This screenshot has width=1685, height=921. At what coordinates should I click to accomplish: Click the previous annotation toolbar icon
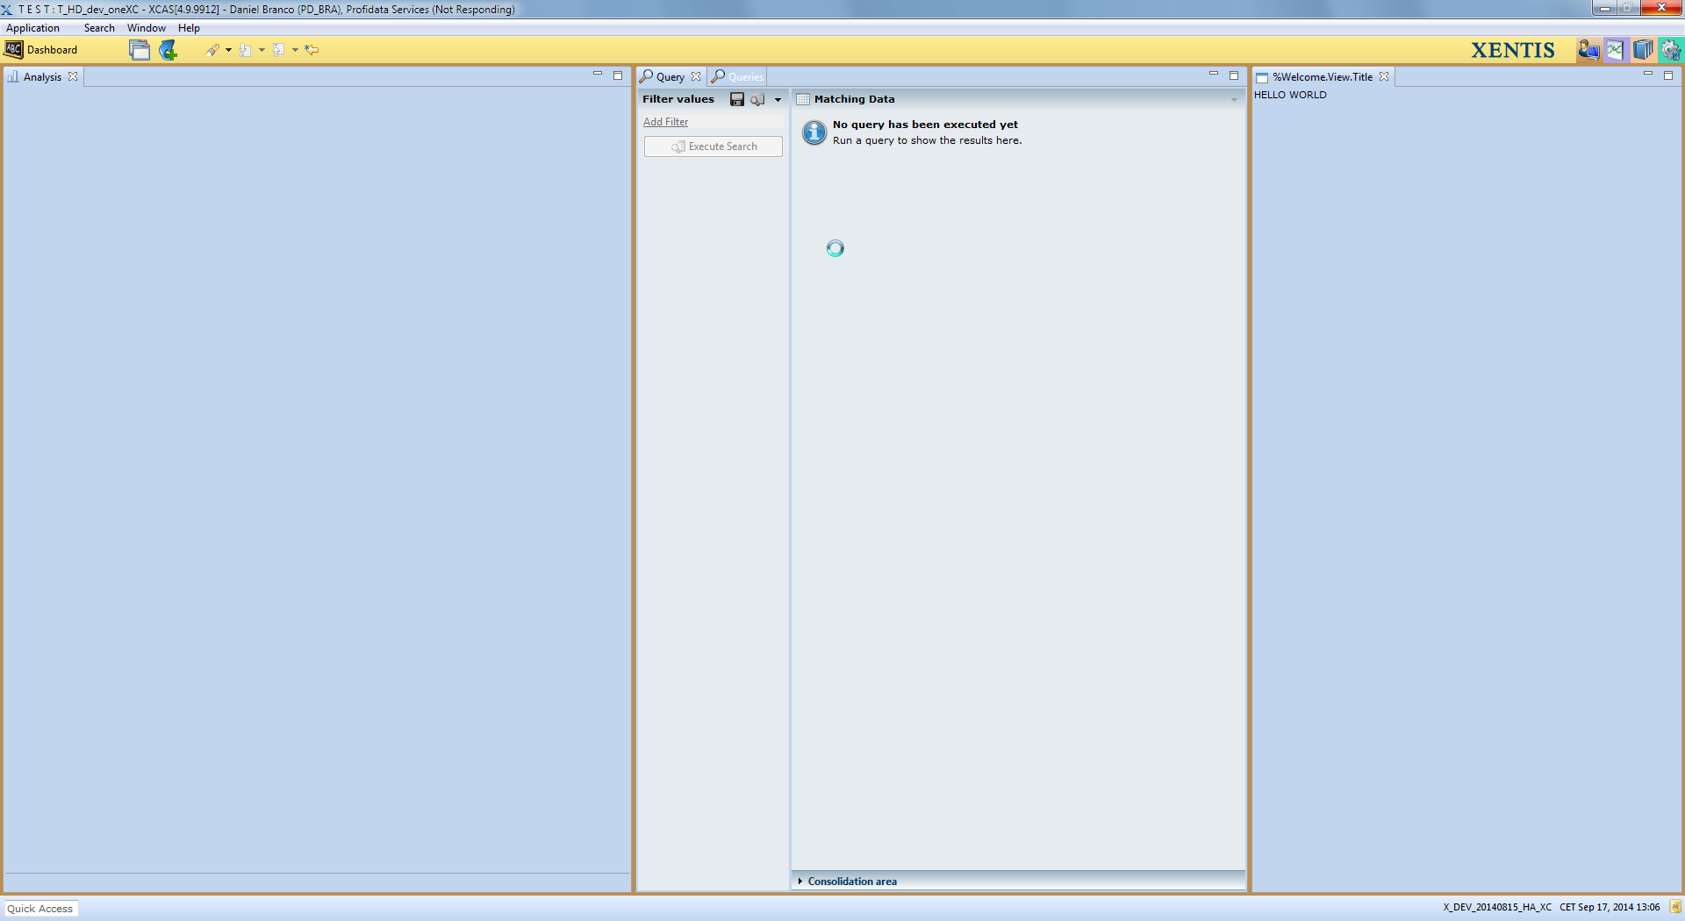point(279,50)
